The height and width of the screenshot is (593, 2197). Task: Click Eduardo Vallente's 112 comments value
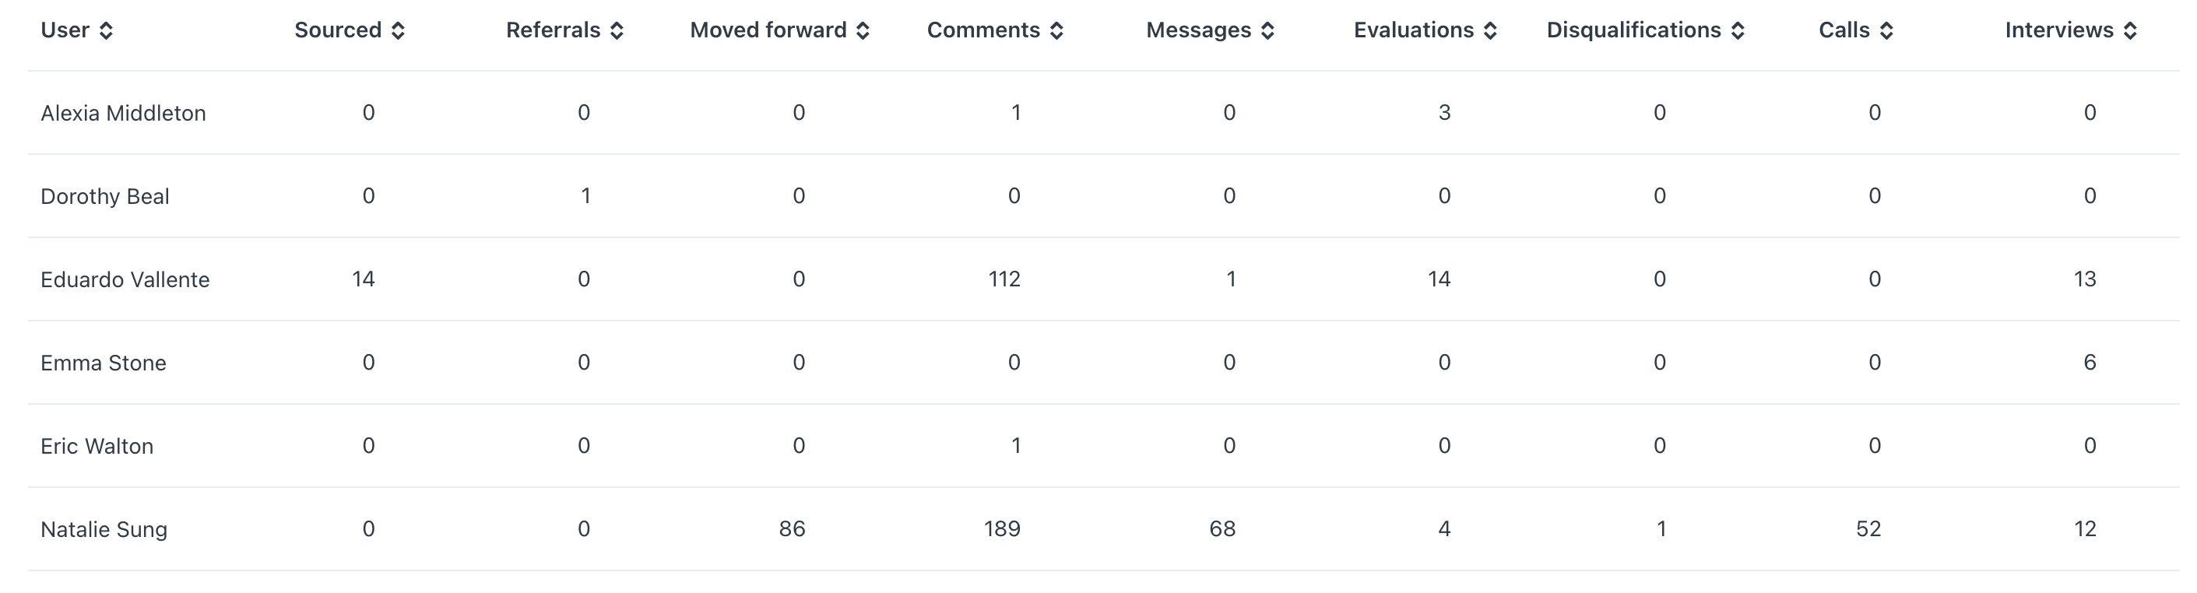click(1004, 279)
